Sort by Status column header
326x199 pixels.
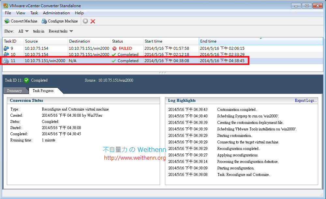pos(127,41)
